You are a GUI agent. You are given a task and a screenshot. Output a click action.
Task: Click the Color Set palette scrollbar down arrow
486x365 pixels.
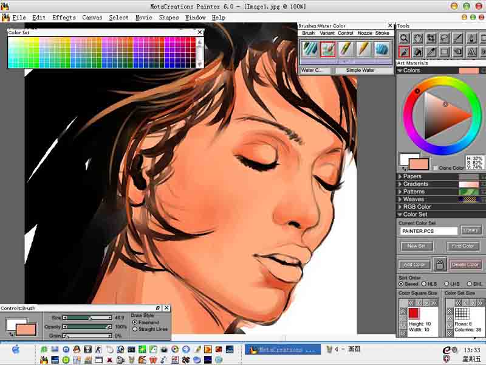tap(200, 64)
